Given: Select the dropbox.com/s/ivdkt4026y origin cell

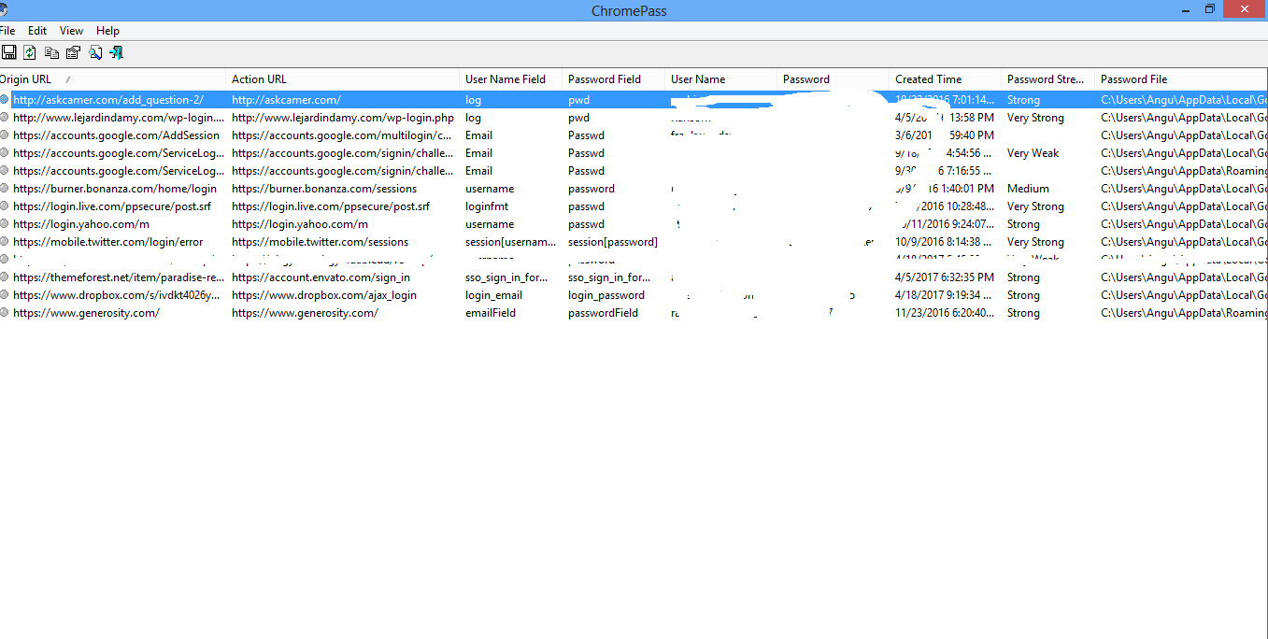Looking at the screenshot, I should [117, 295].
